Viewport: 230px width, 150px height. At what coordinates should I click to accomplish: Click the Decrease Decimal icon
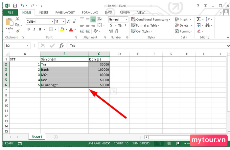(x=117, y=31)
